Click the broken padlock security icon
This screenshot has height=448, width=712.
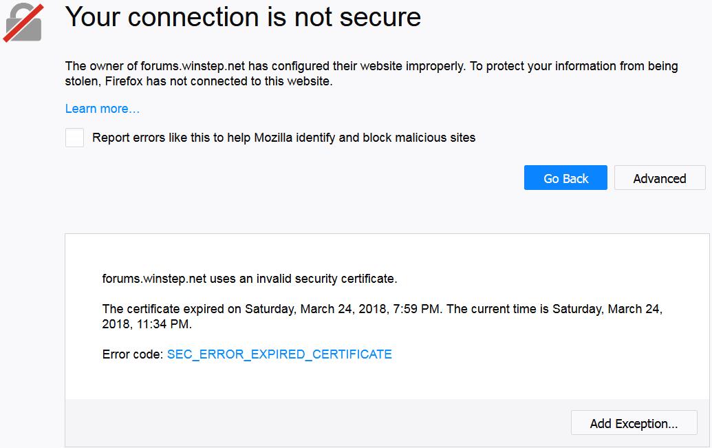(24, 22)
